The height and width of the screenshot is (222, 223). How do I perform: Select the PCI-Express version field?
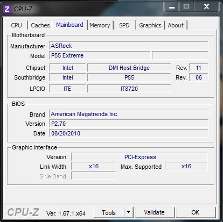140,157
